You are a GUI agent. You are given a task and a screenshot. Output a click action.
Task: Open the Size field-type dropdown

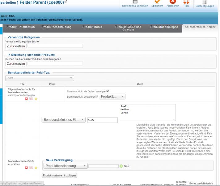[40, 78]
